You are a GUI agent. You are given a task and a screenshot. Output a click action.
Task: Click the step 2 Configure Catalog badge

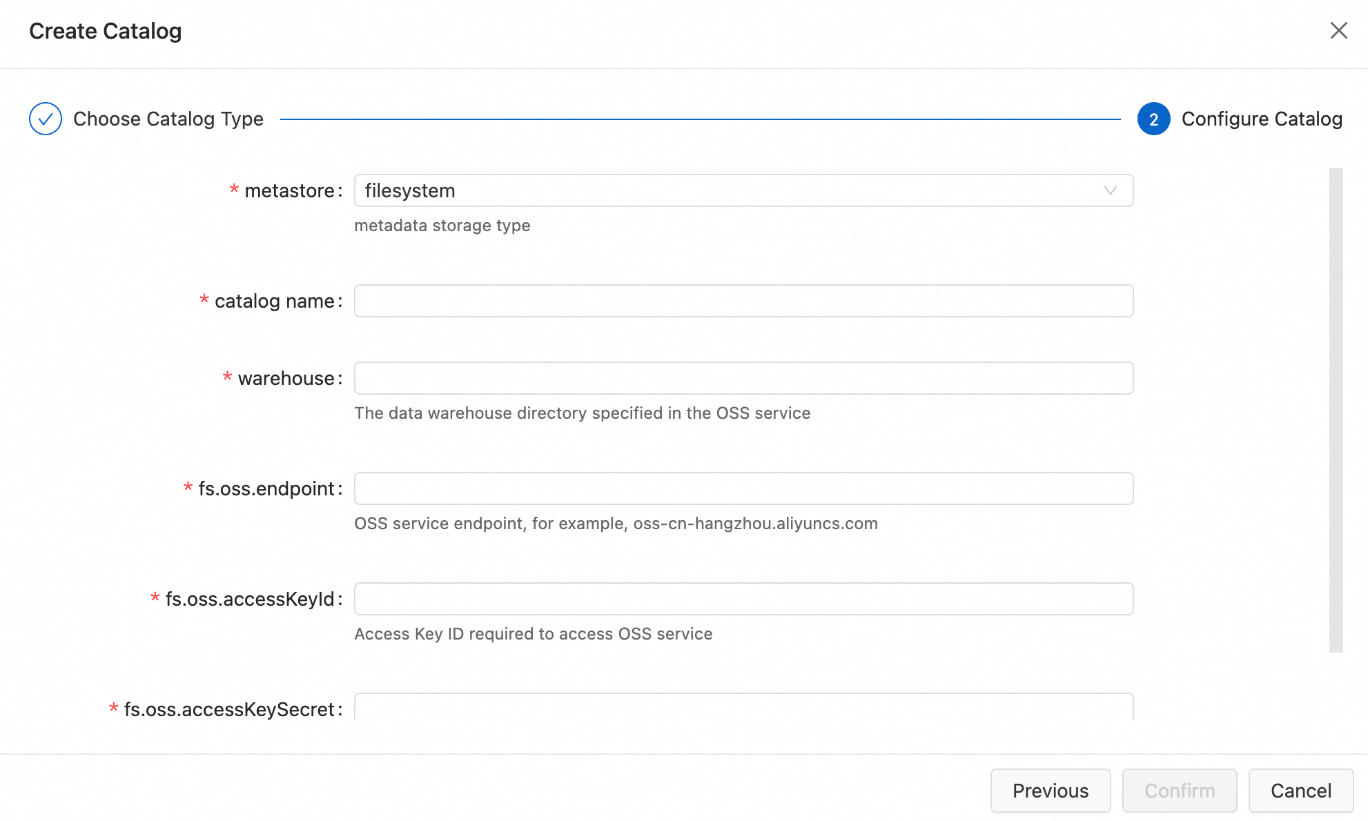[1153, 119]
